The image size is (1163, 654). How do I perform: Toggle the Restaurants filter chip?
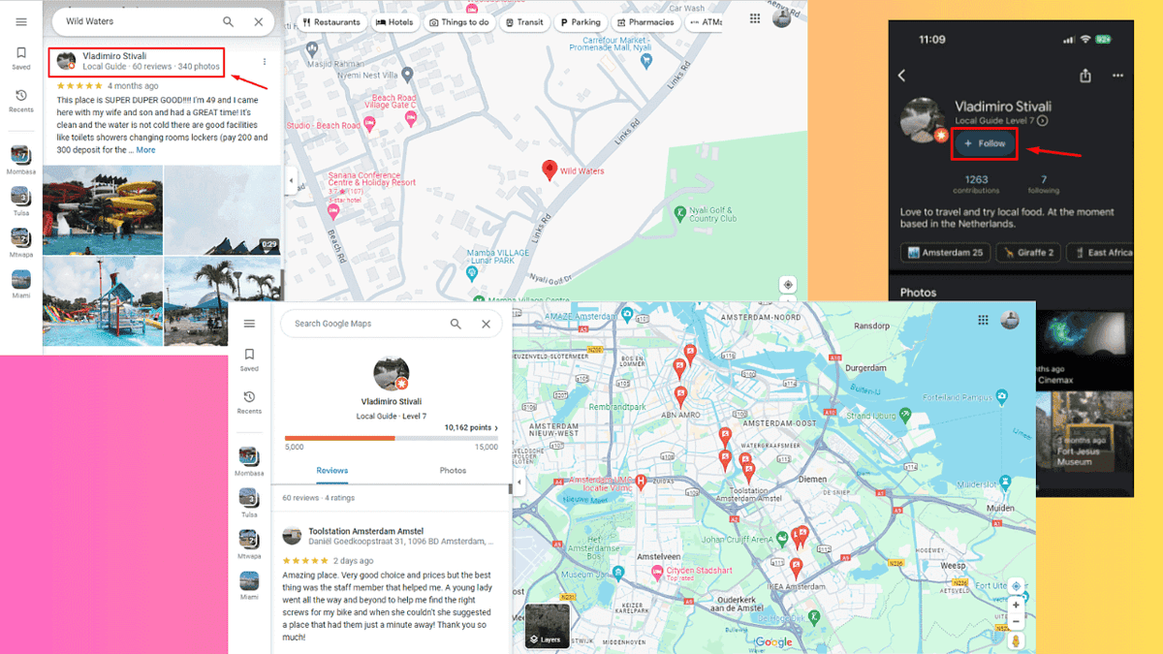click(331, 21)
